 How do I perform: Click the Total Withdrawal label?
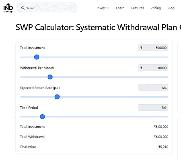(x=33, y=137)
